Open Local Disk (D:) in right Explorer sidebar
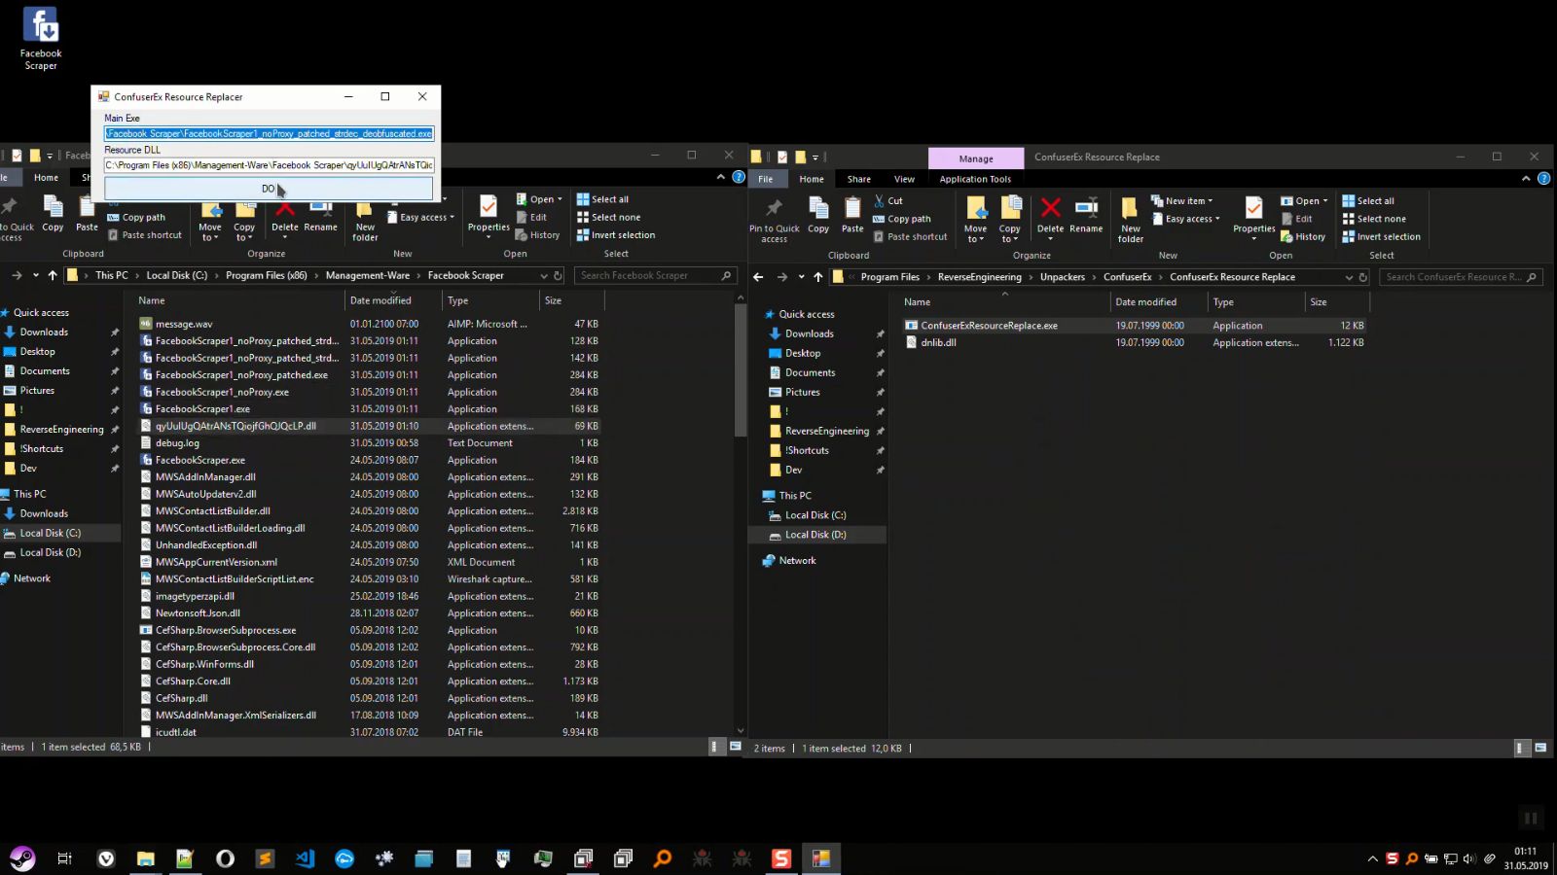Image resolution: width=1557 pixels, height=875 pixels. [x=815, y=535]
